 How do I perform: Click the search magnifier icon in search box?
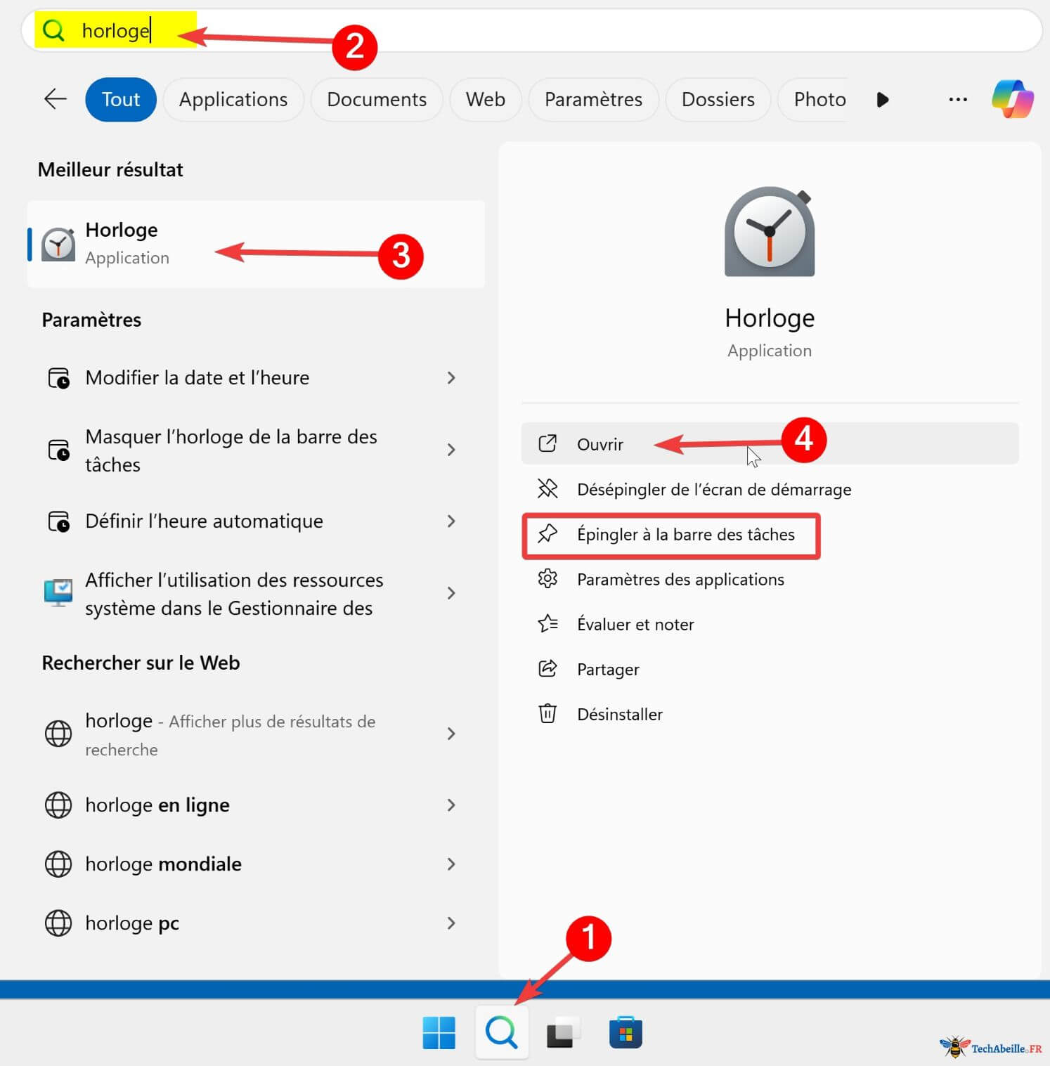(x=54, y=30)
